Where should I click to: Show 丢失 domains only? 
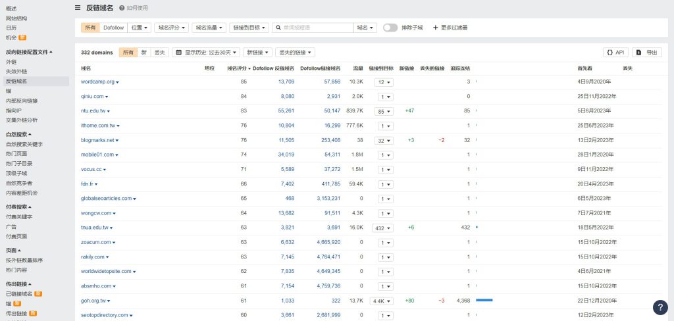click(159, 53)
